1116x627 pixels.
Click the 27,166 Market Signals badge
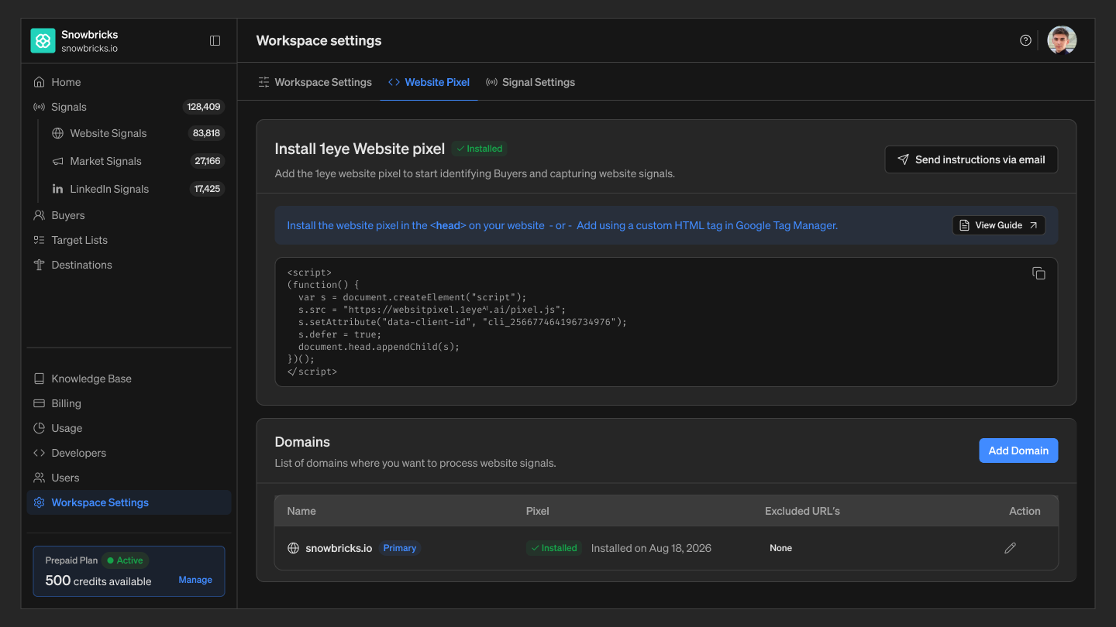point(208,161)
